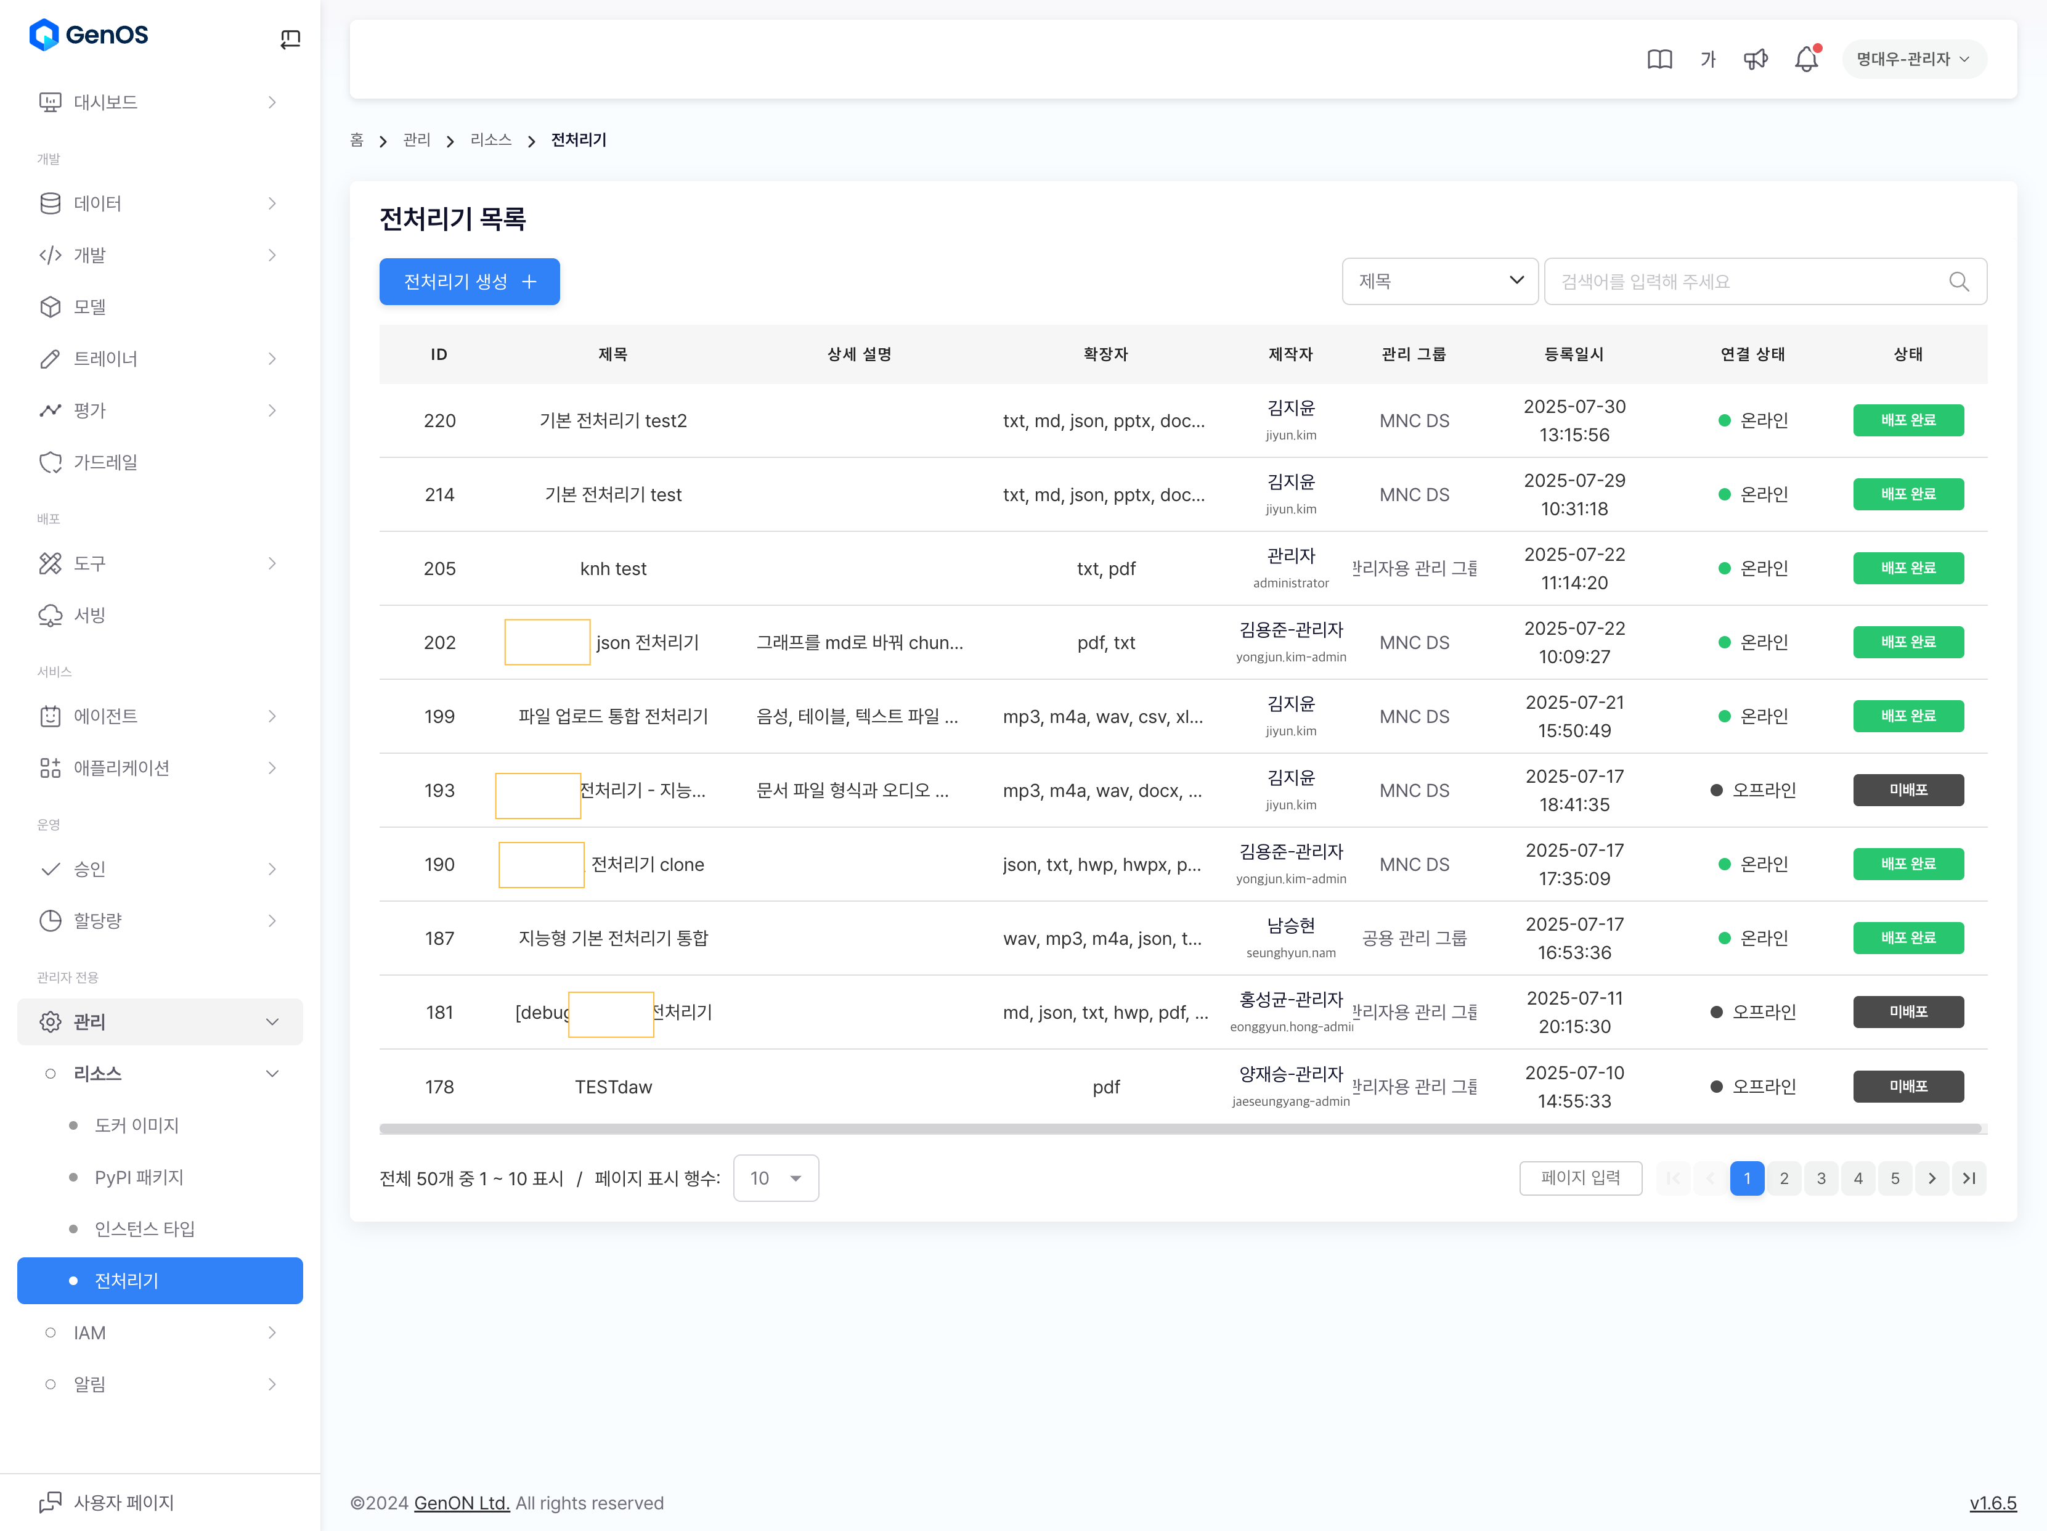Image resolution: width=2047 pixels, height=1531 pixels.
Task: Click the search magnifier icon
Action: coord(1958,282)
